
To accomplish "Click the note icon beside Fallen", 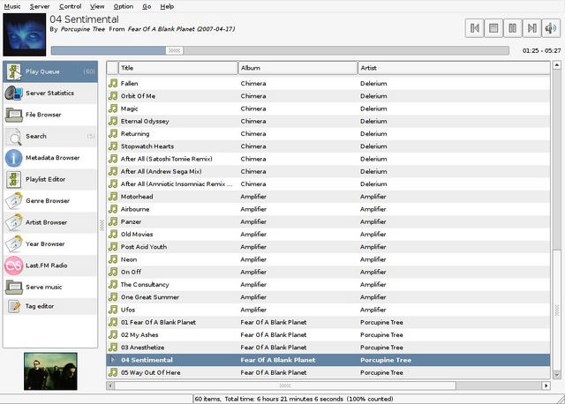I will point(113,84).
